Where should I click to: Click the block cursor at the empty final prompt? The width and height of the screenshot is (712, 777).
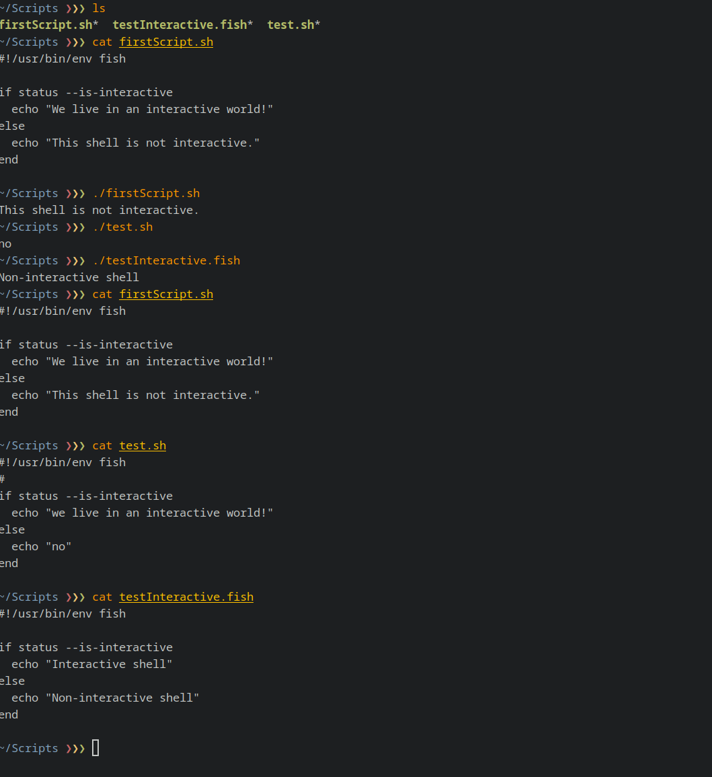(95, 748)
